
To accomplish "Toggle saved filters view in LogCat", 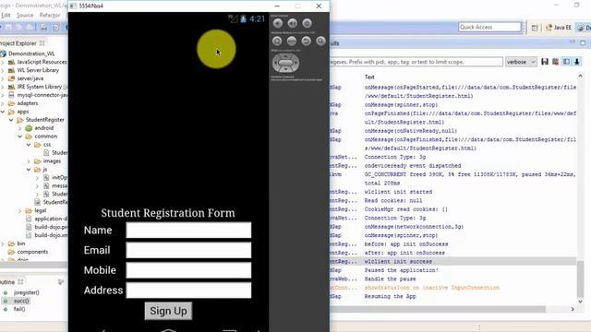I will [566, 62].
